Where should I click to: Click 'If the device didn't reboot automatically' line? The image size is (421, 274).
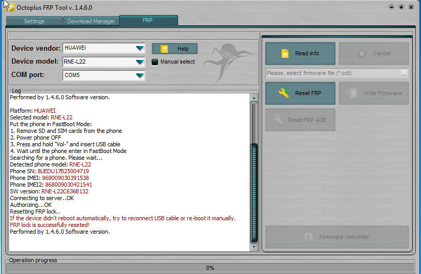pos(123,218)
